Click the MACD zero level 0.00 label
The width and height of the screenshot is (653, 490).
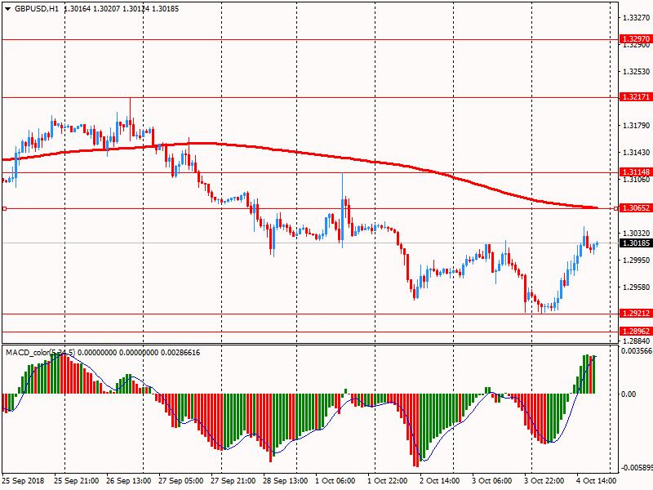[x=629, y=394]
